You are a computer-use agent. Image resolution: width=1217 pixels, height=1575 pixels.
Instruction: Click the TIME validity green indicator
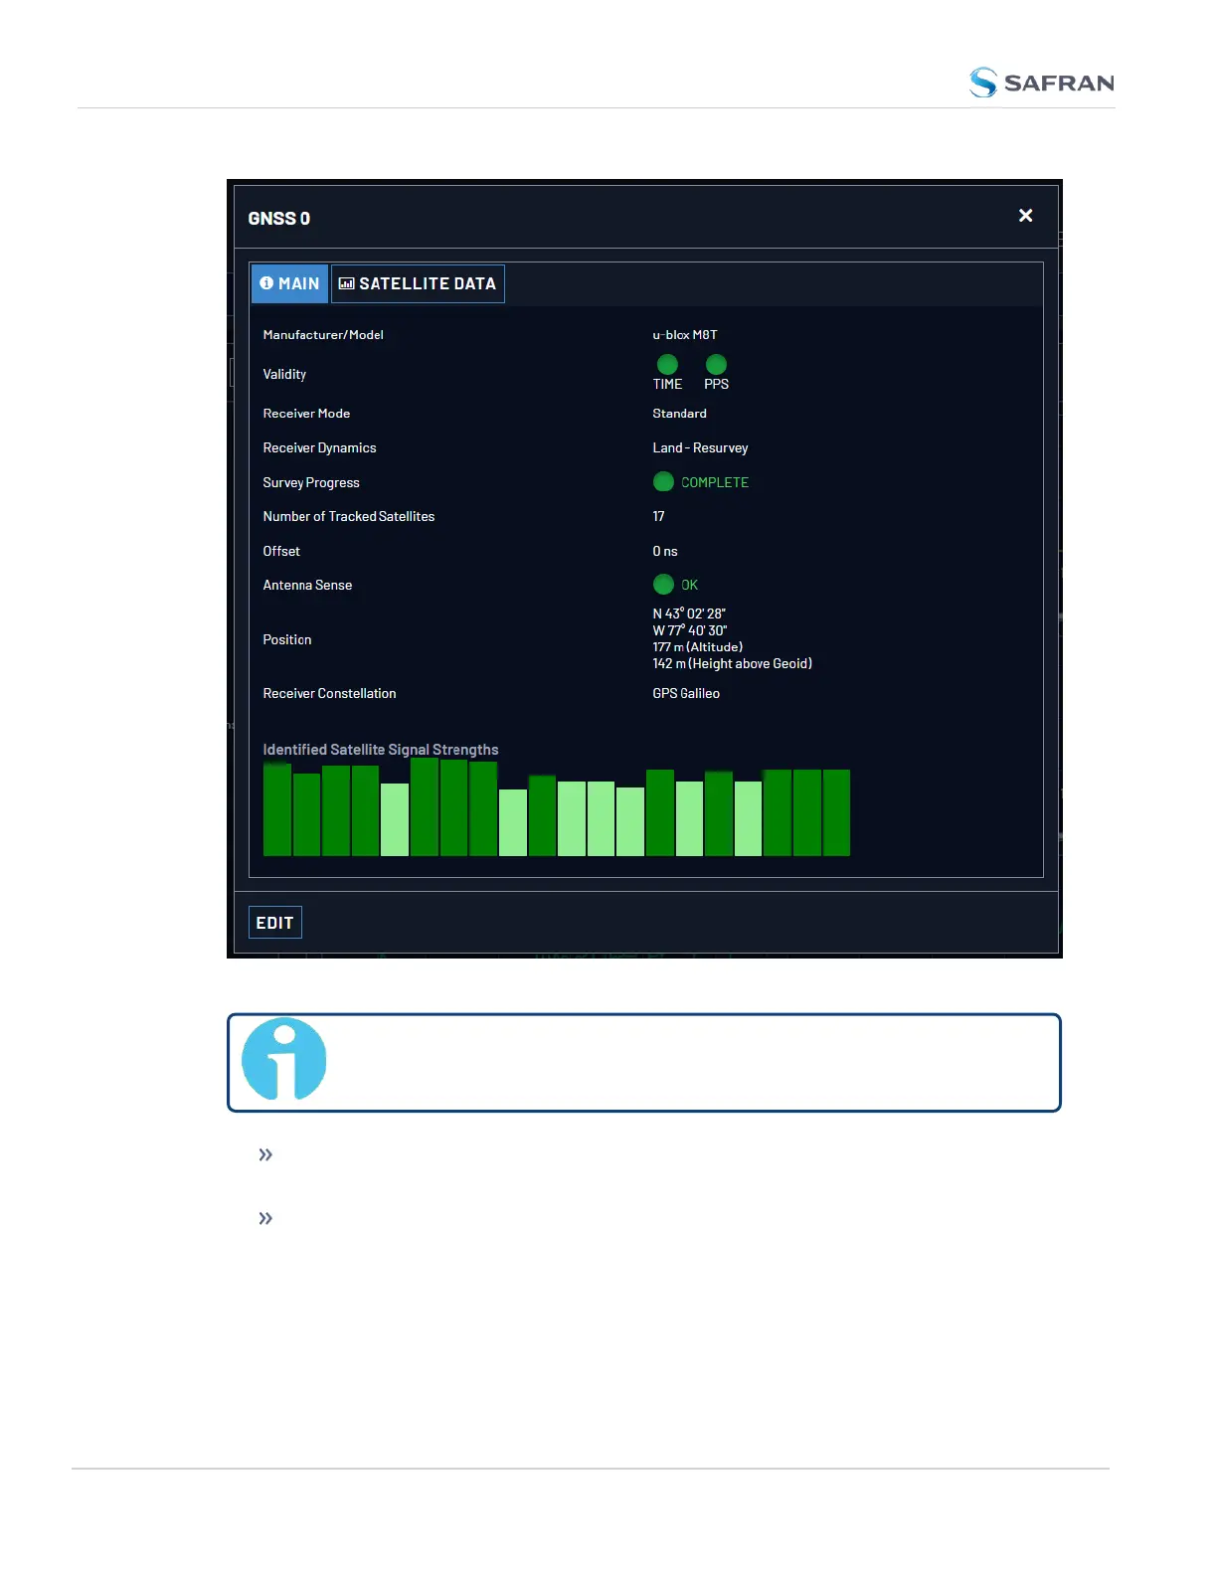point(667,365)
